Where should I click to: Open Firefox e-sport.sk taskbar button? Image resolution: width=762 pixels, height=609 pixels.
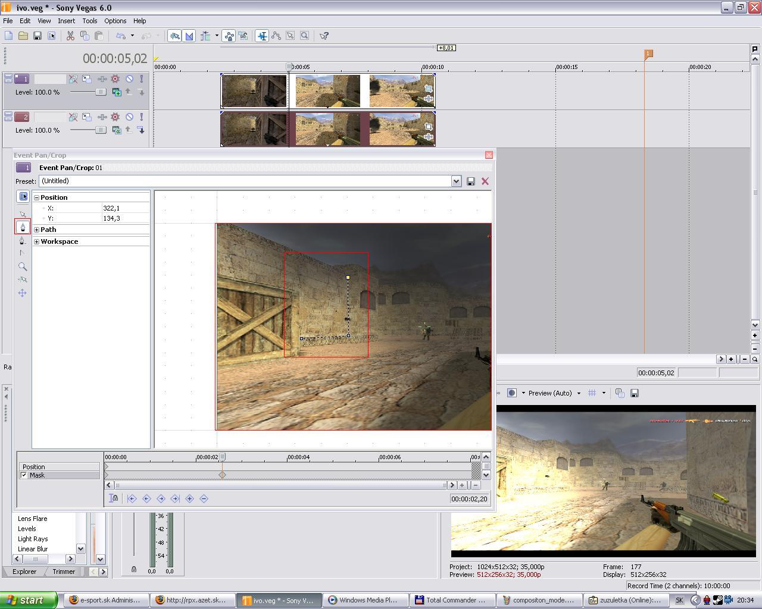[x=105, y=600]
